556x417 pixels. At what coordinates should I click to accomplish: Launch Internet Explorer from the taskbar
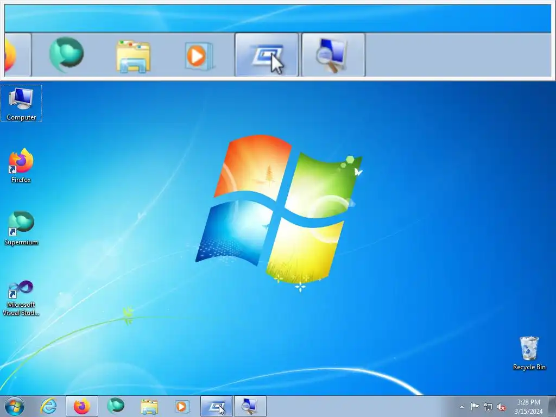tap(48, 406)
